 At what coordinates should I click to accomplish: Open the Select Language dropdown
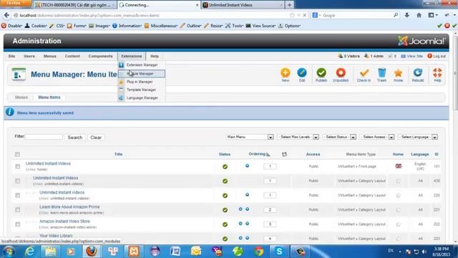[x=418, y=137]
